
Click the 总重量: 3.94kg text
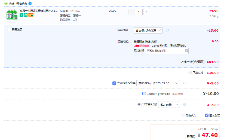(208, 129)
